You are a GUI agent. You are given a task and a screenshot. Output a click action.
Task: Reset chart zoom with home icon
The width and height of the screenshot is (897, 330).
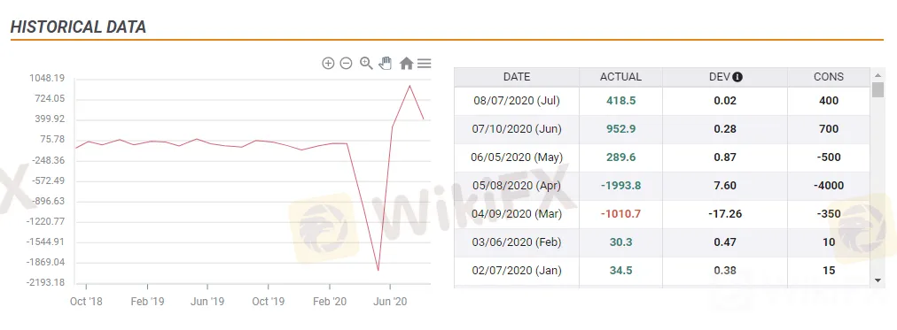pos(406,64)
